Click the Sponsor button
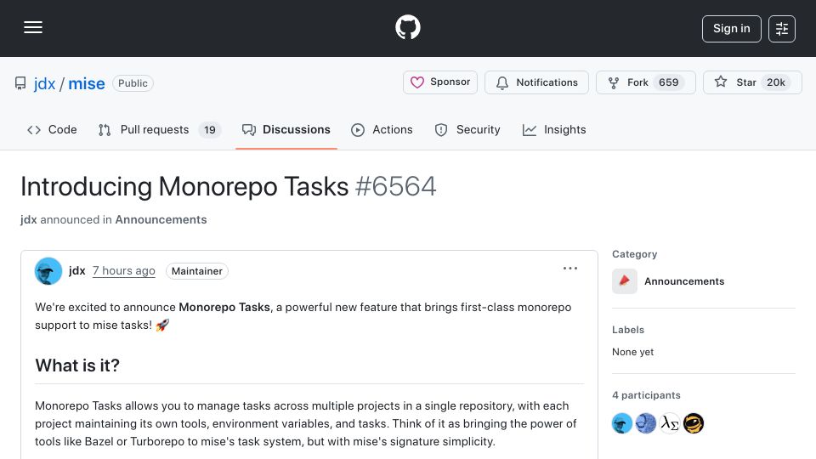This screenshot has height=459, width=816. point(439,82)
